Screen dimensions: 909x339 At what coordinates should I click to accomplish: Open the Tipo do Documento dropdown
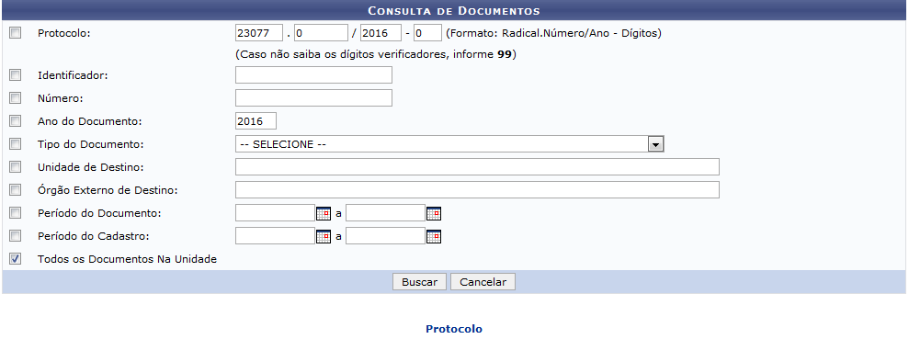[449, 144]
